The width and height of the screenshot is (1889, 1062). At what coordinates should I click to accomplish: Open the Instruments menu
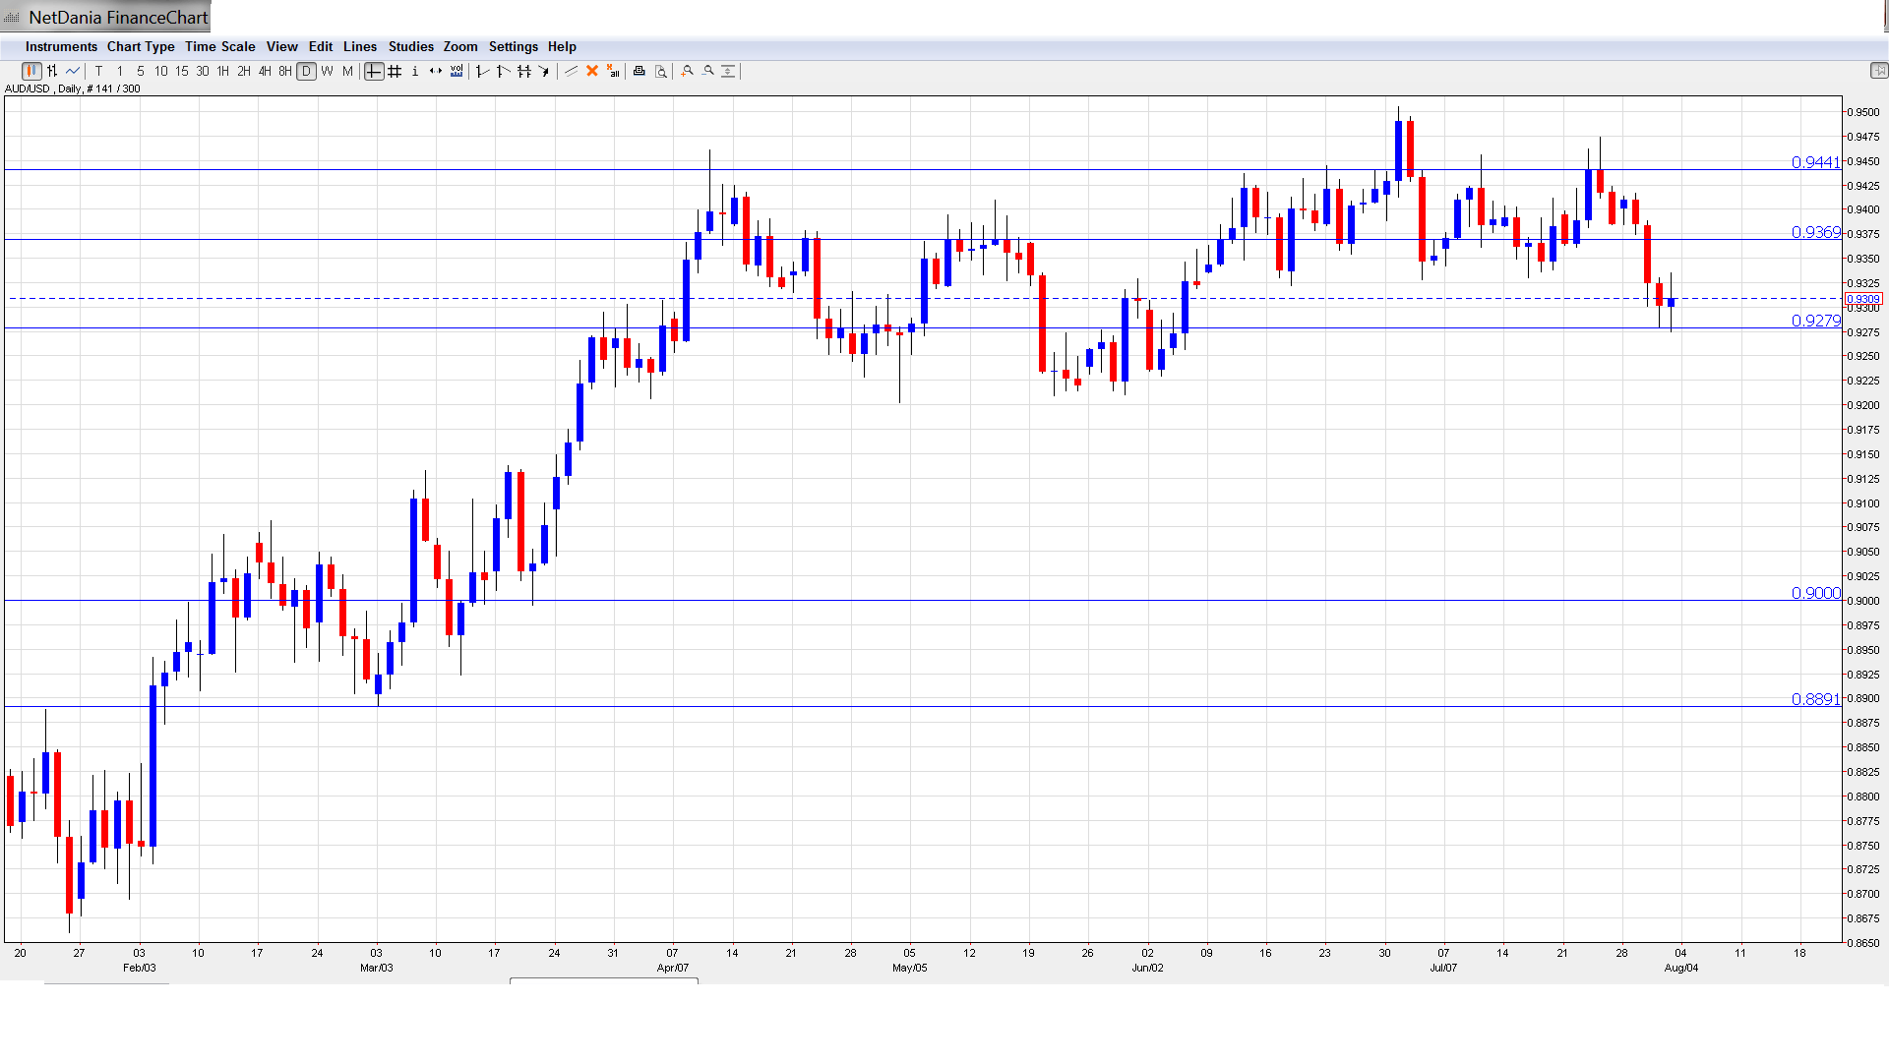(61, 46)
